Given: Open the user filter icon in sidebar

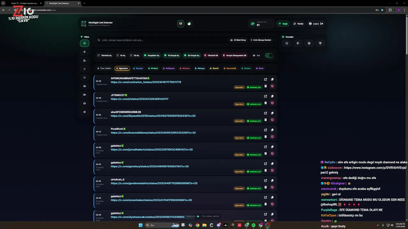Looking at the screenshot, I should pyautogui.click(x=84, y=60).
